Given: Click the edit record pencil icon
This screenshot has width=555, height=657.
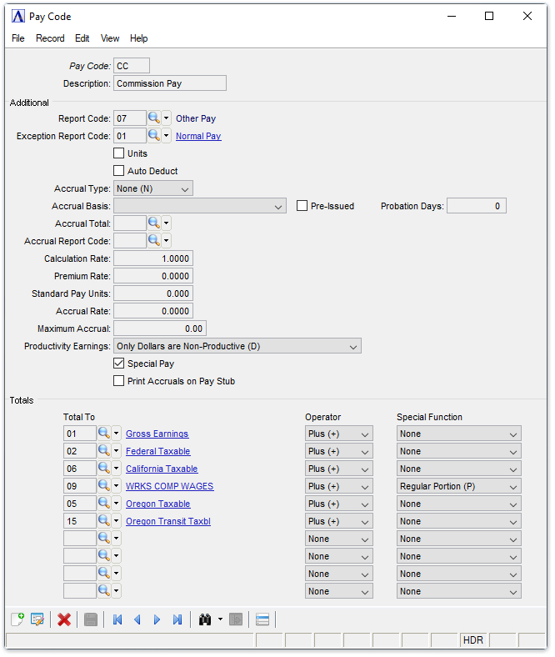Looking at the screenshot, I should tap(37, 619).
